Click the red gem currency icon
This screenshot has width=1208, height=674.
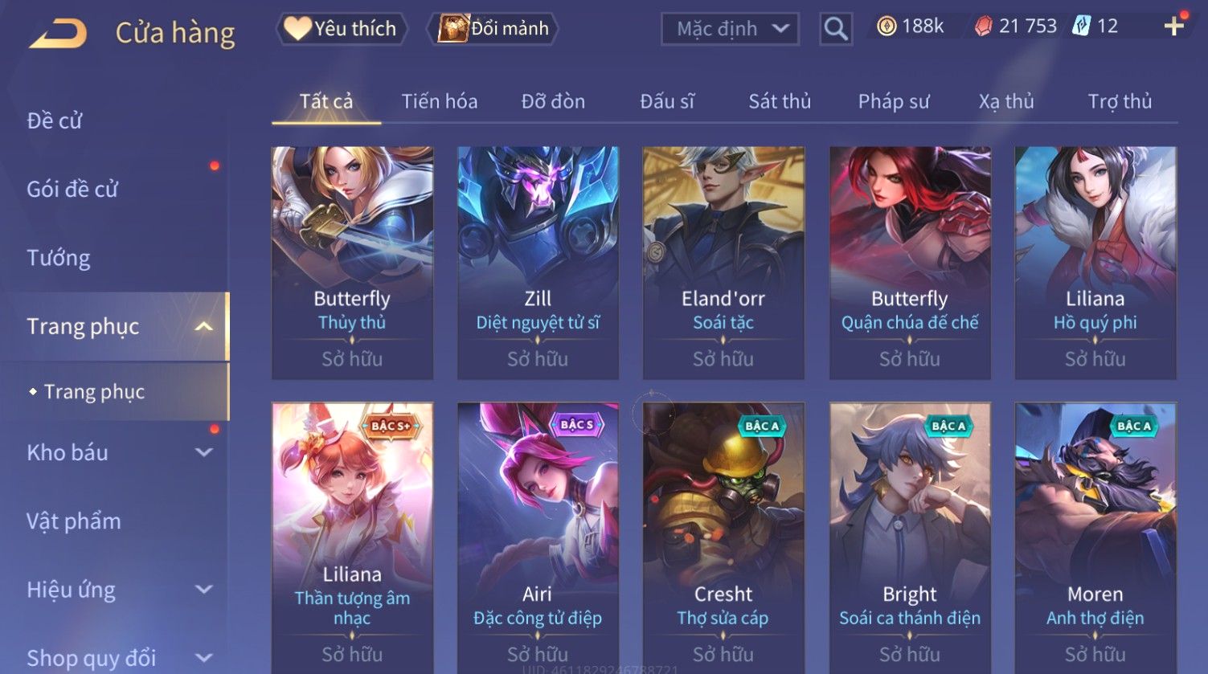pos(983,27)
